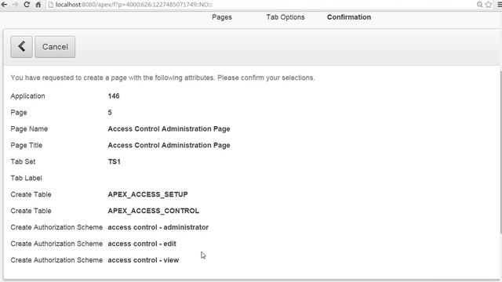Click 'access control - administrator' scheme text
502x282 pixels.
(x=158, y=227)
